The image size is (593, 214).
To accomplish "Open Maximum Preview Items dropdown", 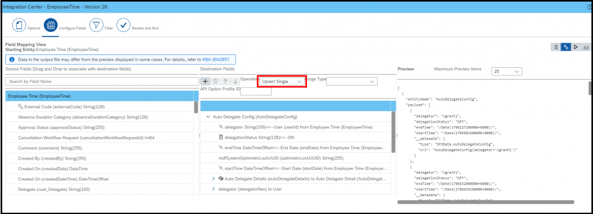I will click(506, 72).
